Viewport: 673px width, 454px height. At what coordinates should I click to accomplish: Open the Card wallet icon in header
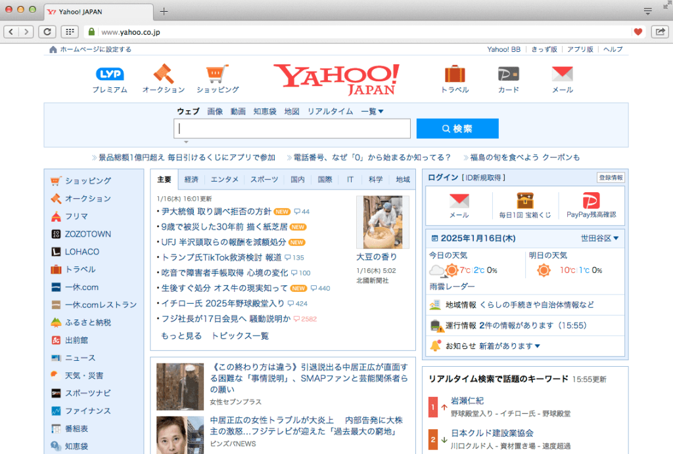click(x=509, y=73)
